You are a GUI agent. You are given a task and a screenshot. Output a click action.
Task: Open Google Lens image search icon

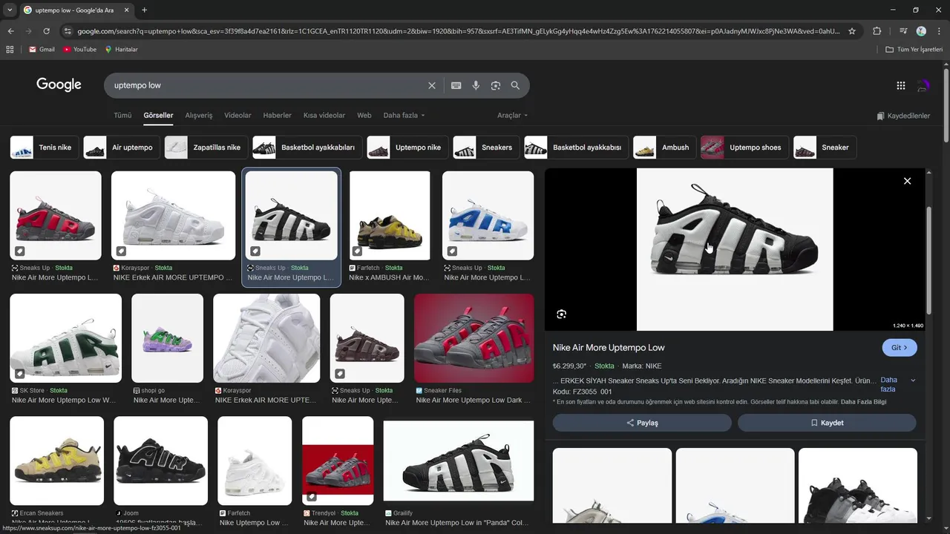coord(496,85)
